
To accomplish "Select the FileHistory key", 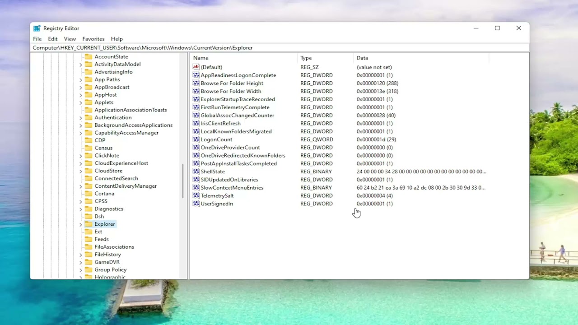I will [107, 255].
